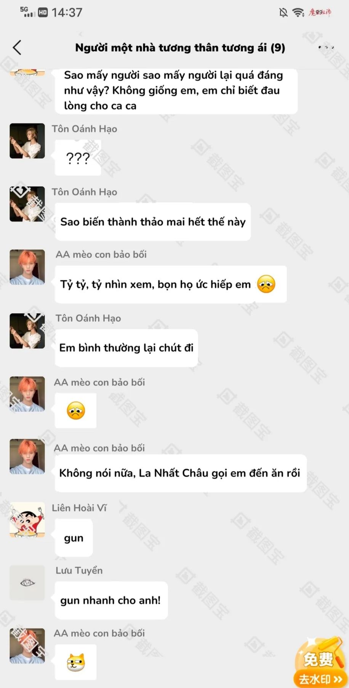Tap the muted notifications bell in status bar

point(283,13)
